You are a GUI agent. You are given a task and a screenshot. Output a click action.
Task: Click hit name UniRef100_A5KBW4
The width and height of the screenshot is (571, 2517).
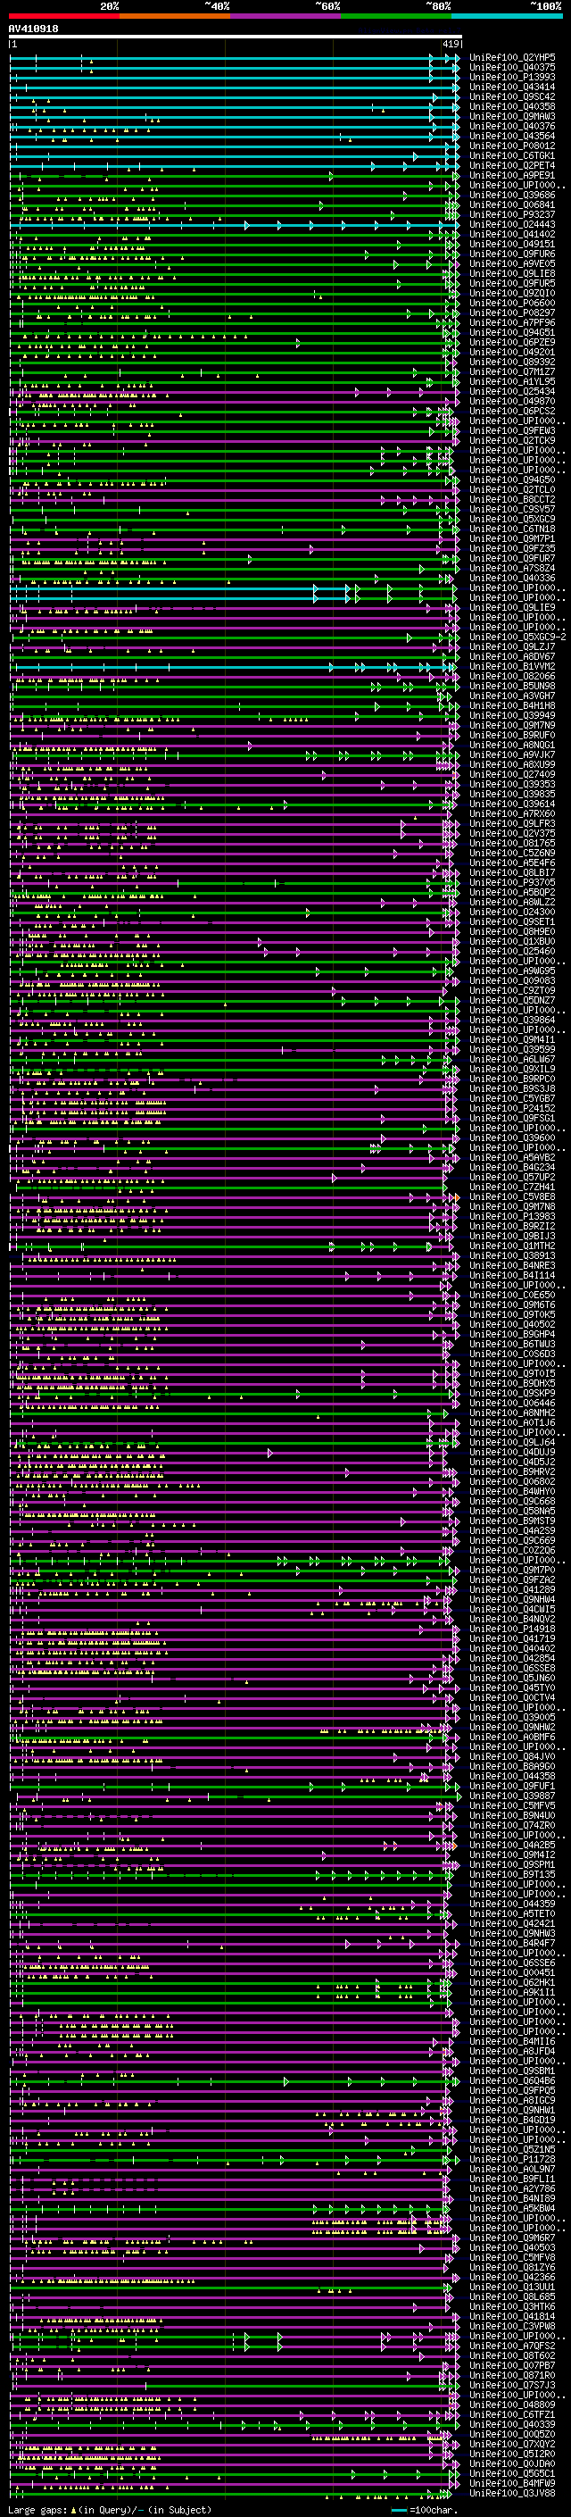512,2207
